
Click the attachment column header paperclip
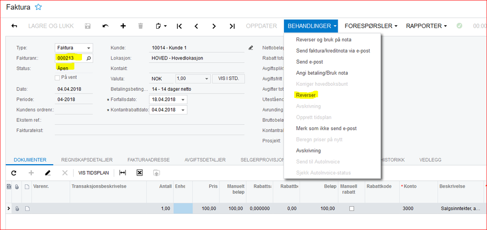click(x=18, y=187)
